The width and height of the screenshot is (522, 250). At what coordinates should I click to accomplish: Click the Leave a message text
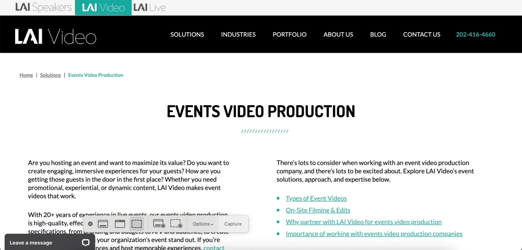tap(31, 243)
